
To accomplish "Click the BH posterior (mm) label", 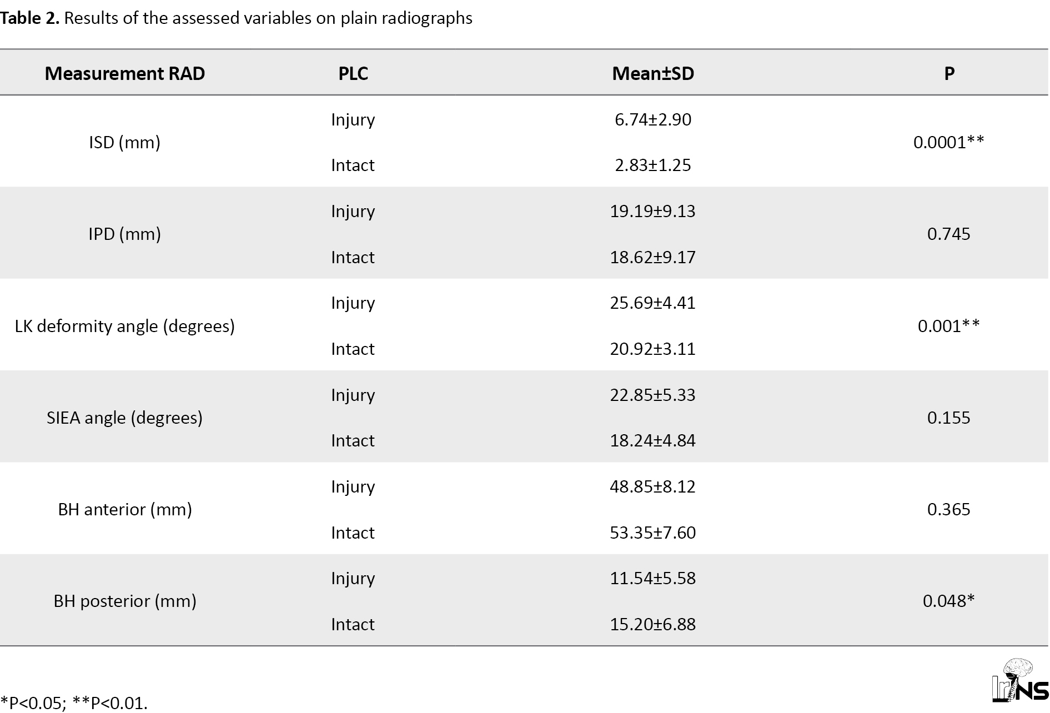I will point(125,601).
